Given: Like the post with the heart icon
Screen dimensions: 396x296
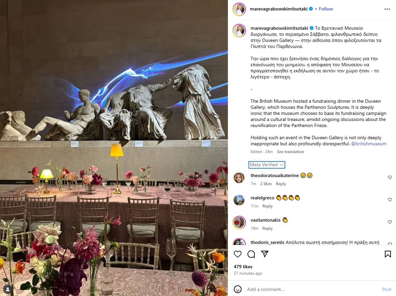Looking at the screenshot, I should [x=238, y=254].
